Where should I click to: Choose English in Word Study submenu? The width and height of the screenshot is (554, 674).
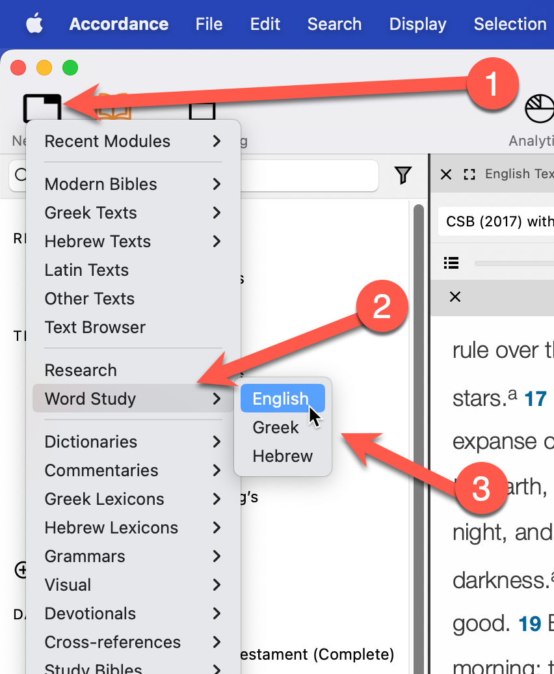pos(283,398)
